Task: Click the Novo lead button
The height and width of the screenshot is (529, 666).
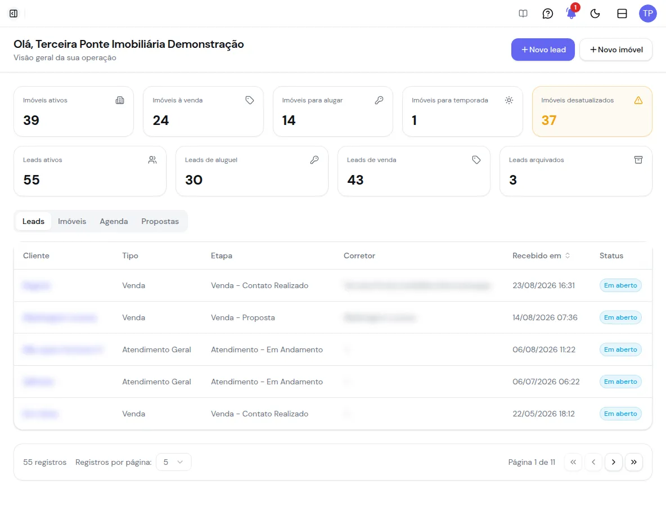Action: click(543, 50)
